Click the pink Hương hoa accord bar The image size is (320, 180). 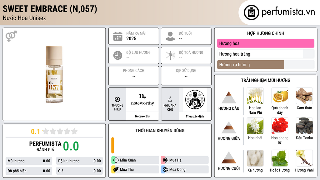click(266, 43)
